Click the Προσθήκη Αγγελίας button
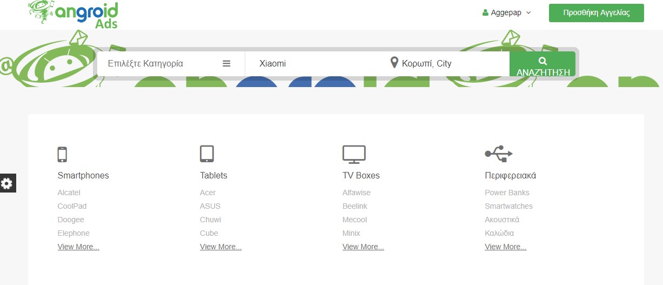The image size is (663, 285). point(597,13)
